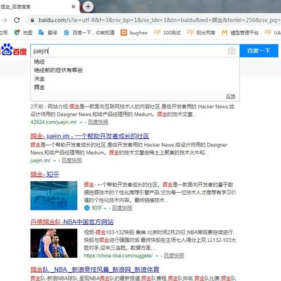This screenshot has height=281, width=281.
Task: Click the 知乎 source icon
Action: [x=87, y=208]
